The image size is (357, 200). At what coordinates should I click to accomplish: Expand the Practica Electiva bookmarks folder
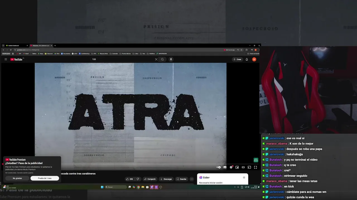click(125, 54)
